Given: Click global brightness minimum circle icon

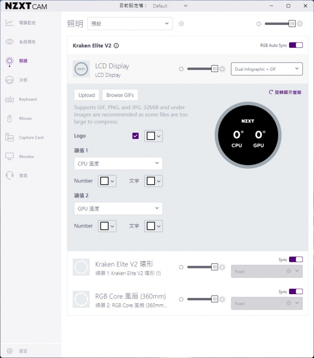Looking at the screenshot, I should click(258, 24).
